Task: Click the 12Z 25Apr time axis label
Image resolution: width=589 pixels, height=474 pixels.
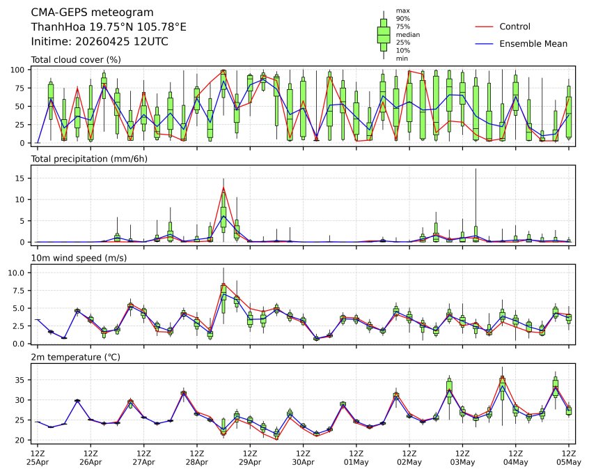Action: click(38, 457)
